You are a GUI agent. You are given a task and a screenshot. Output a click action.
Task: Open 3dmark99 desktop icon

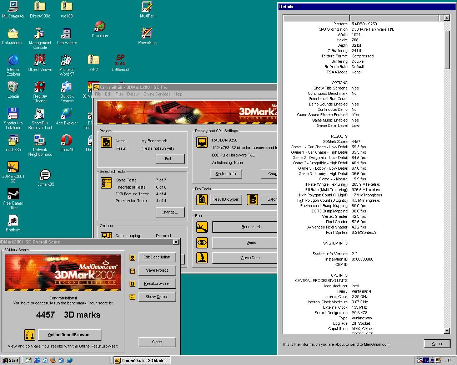coord(45,178)
